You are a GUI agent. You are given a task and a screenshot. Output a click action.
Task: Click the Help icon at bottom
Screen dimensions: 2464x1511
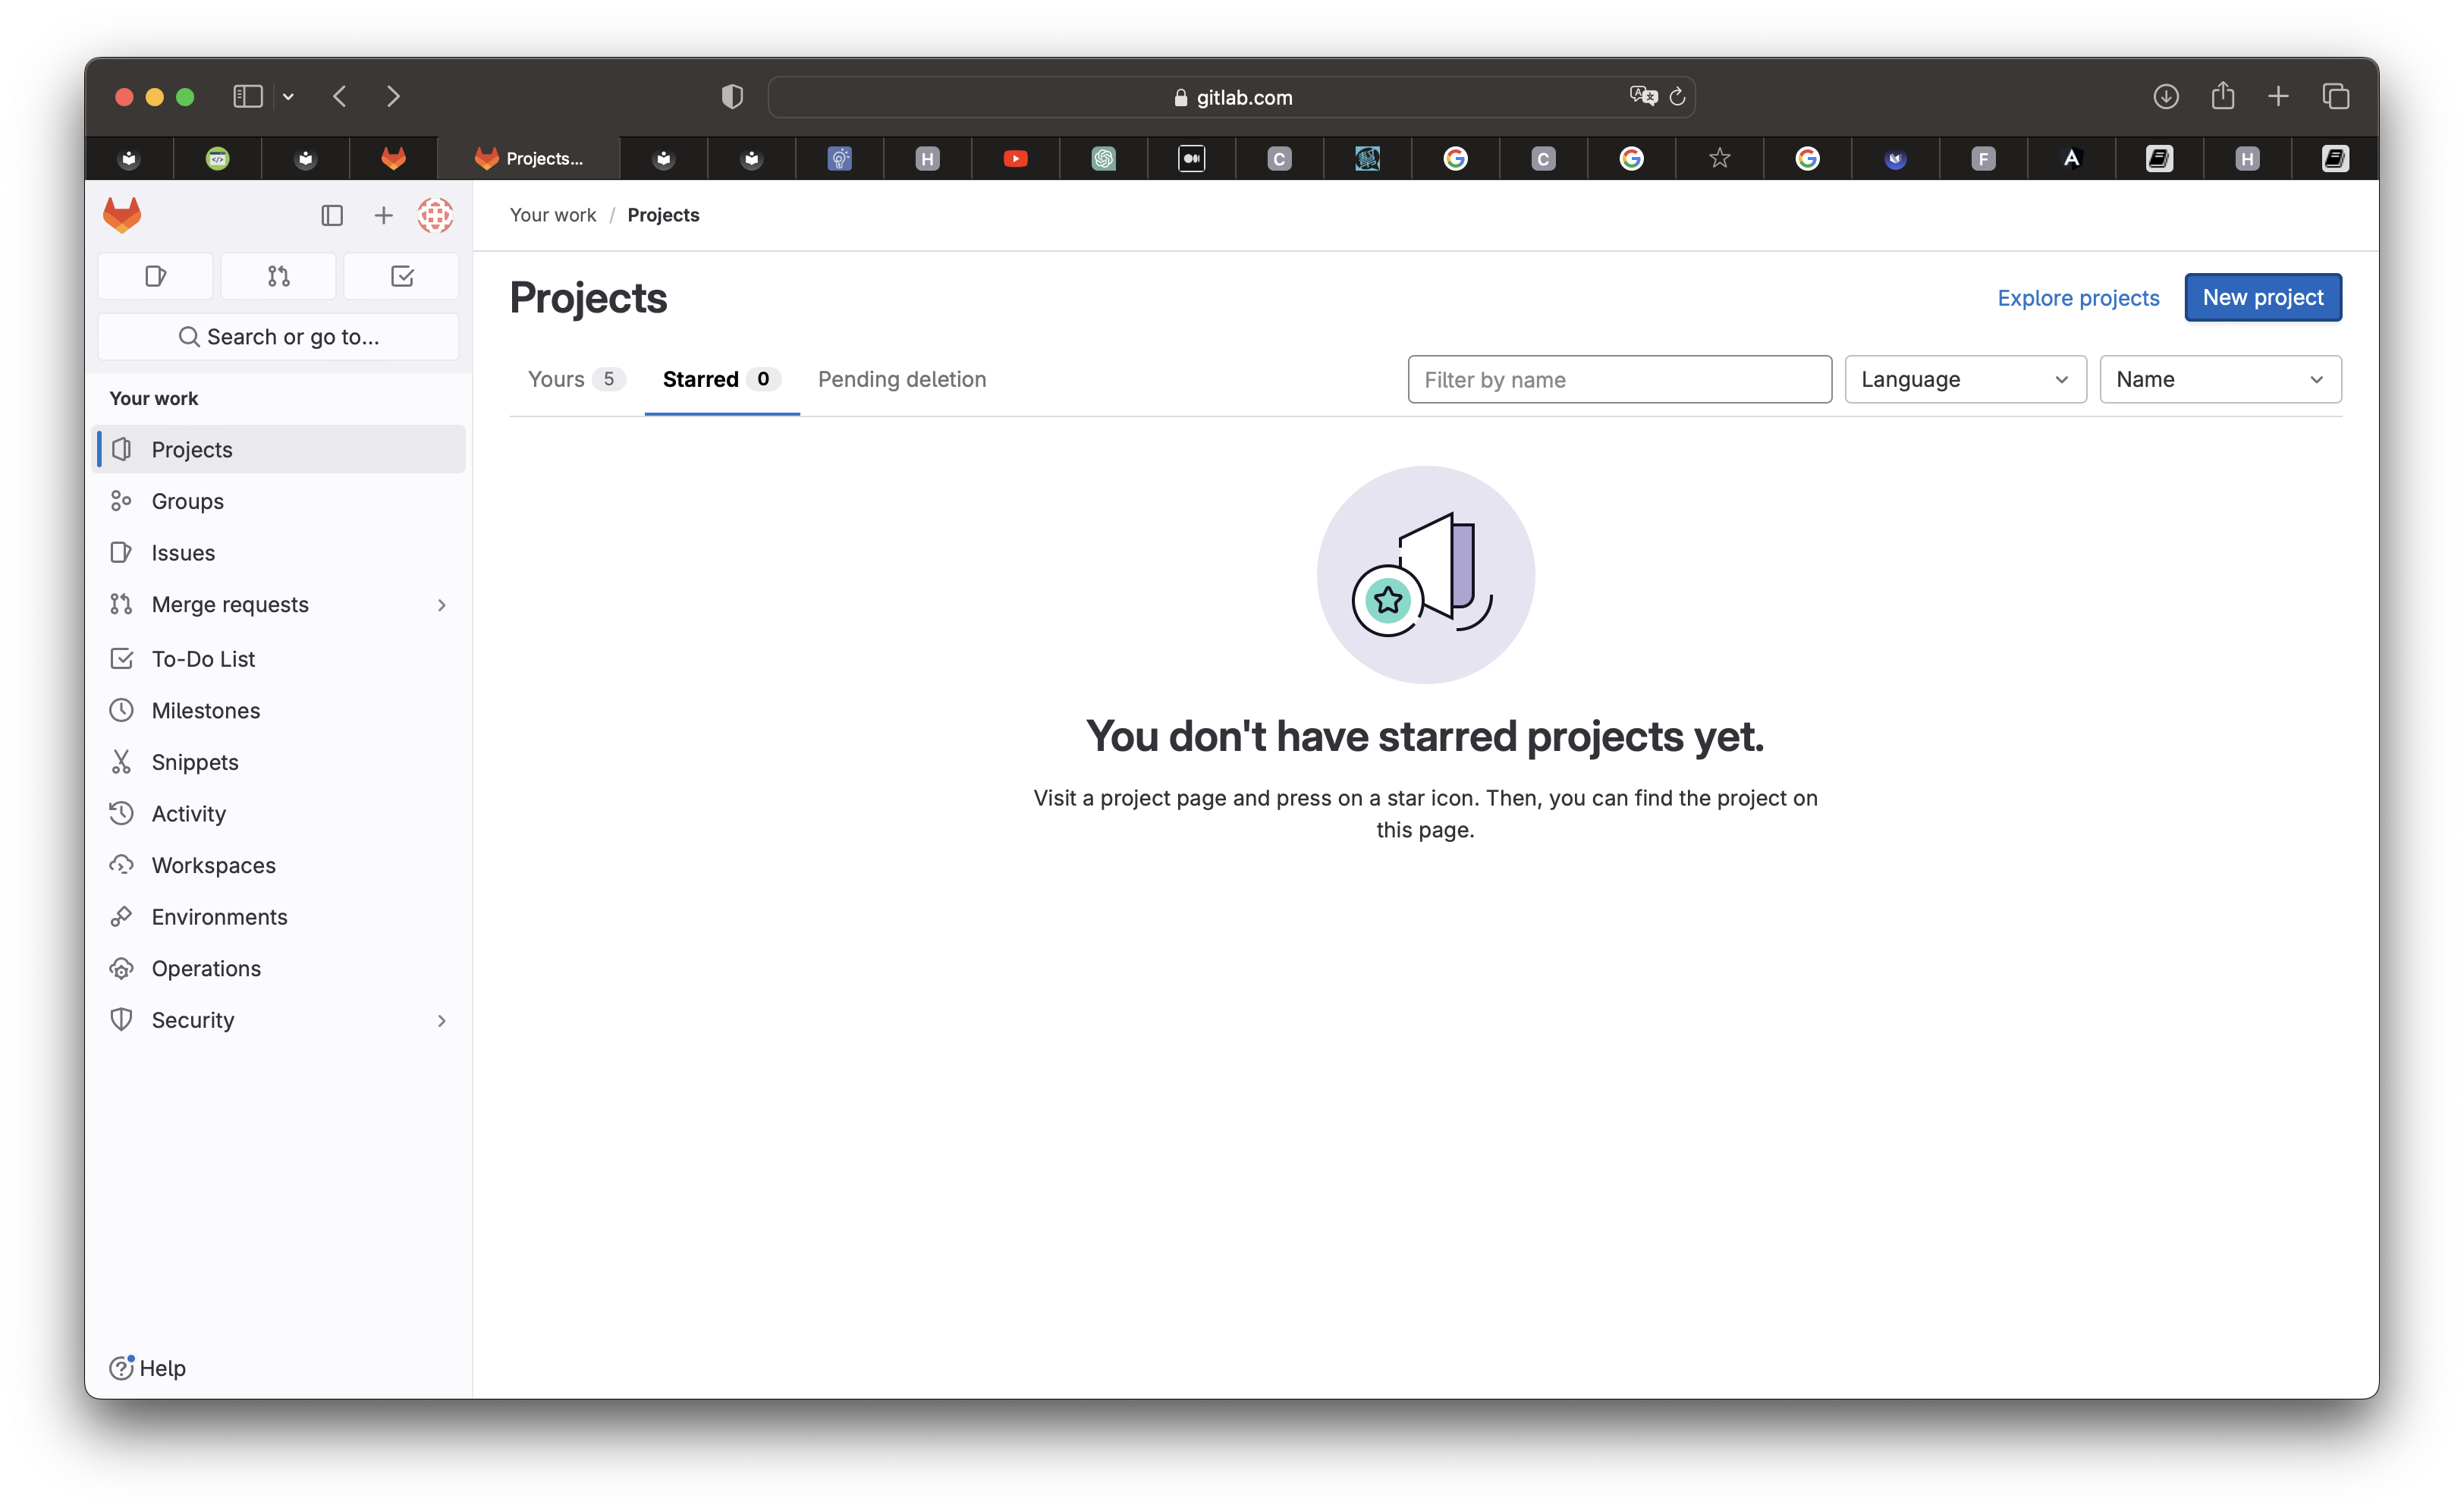point(121,1367)
